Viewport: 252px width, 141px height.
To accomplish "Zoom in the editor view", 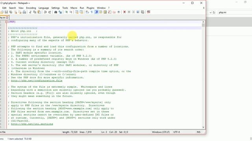I will (66, 12).
